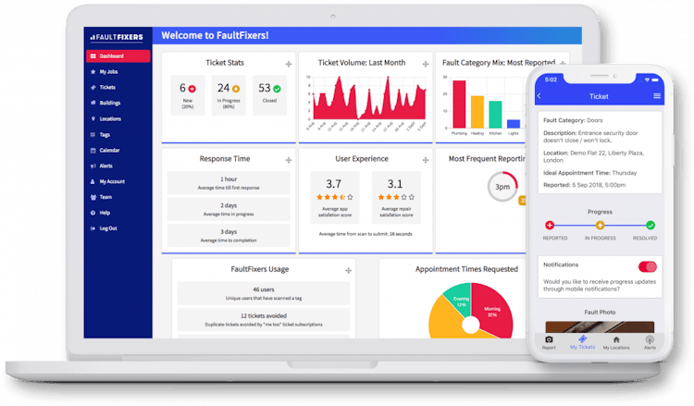
Task: Tap the Report camera tab on phone
Action: click(x=549, y=343)
